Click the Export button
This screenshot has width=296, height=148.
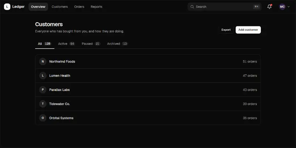tap(226, 30)
